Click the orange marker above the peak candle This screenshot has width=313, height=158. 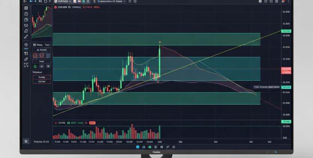tap(160, 42)
